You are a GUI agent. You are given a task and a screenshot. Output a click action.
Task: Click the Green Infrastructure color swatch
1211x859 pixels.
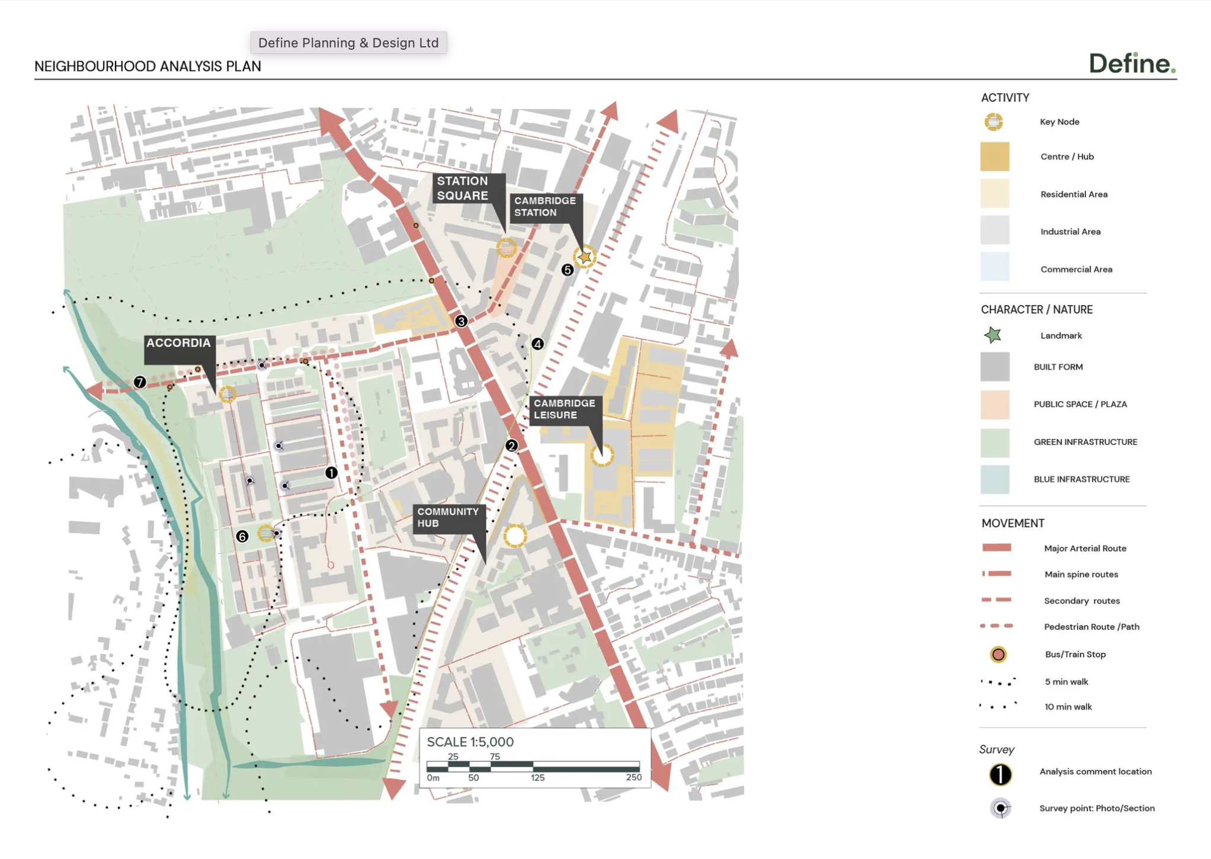(995, 443)
